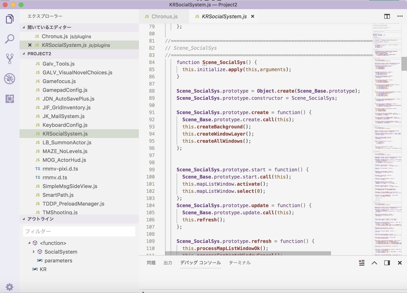
Task: Open SimpleMsgSideView.js file
Action: [x=79, y=186]
